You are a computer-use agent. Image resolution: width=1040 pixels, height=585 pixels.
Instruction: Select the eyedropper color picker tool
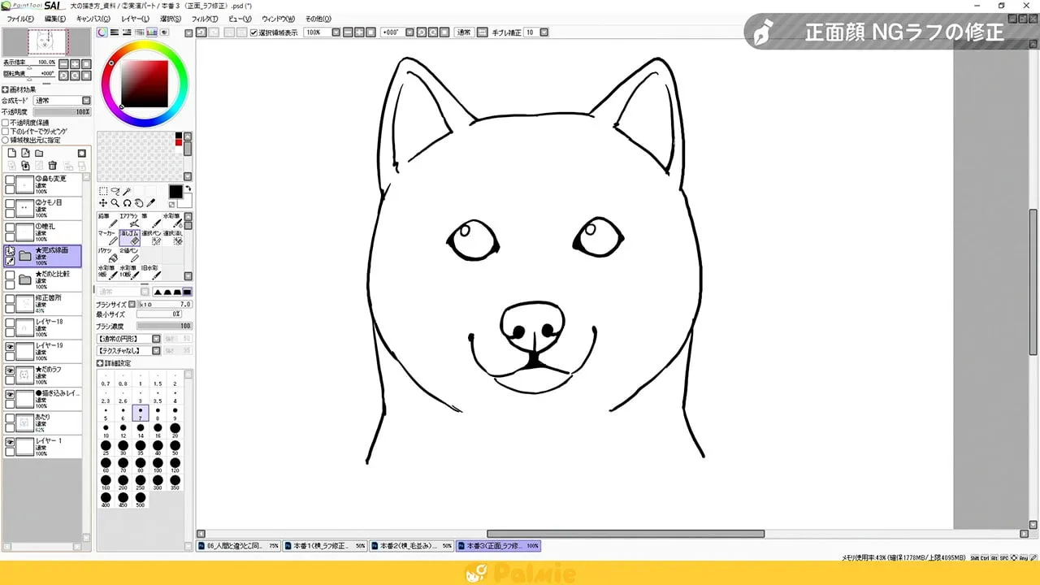click(151, 202)
